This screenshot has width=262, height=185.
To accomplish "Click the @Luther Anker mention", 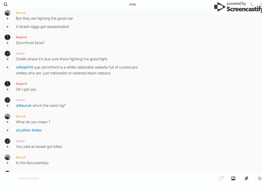I will [29, 130].
